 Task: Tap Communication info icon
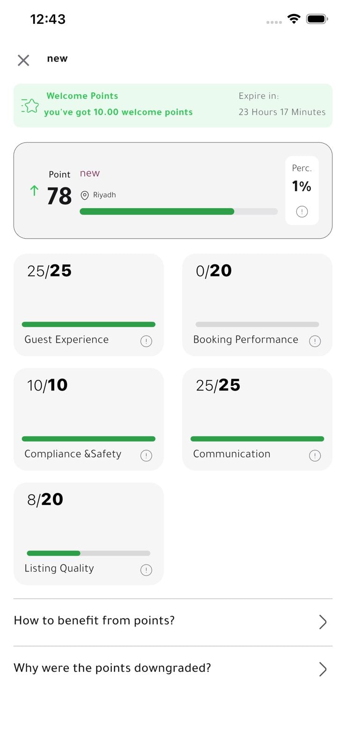click(x=315, y=455)
